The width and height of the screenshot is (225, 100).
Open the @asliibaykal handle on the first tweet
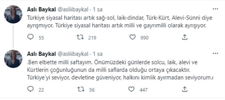[73, 10]
